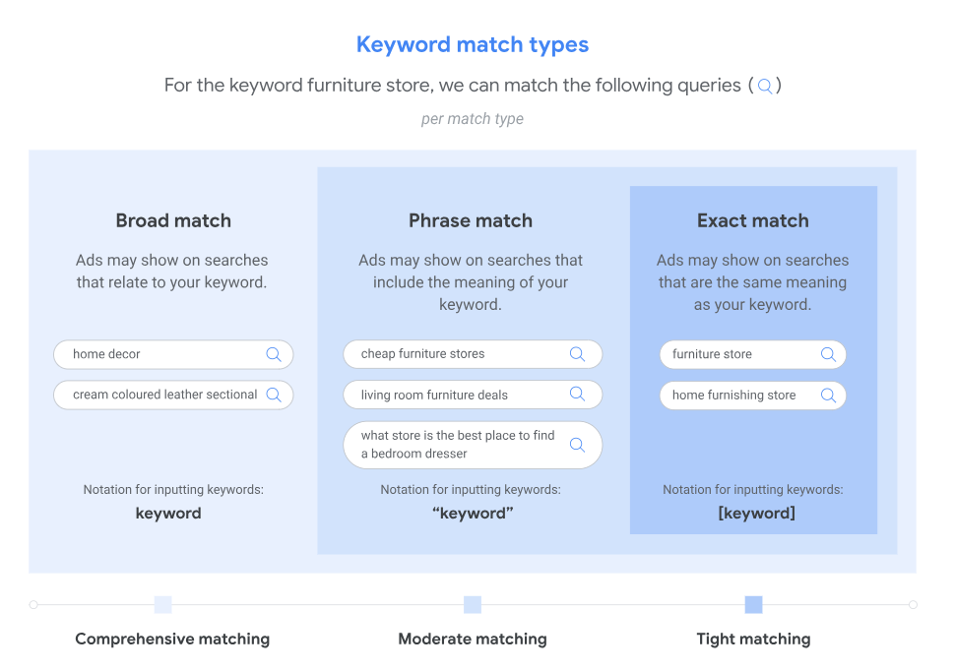Click magnifier in 'cheap furniture stores' box
This screenshot has width=954, height=671.
tap(578, 354)
